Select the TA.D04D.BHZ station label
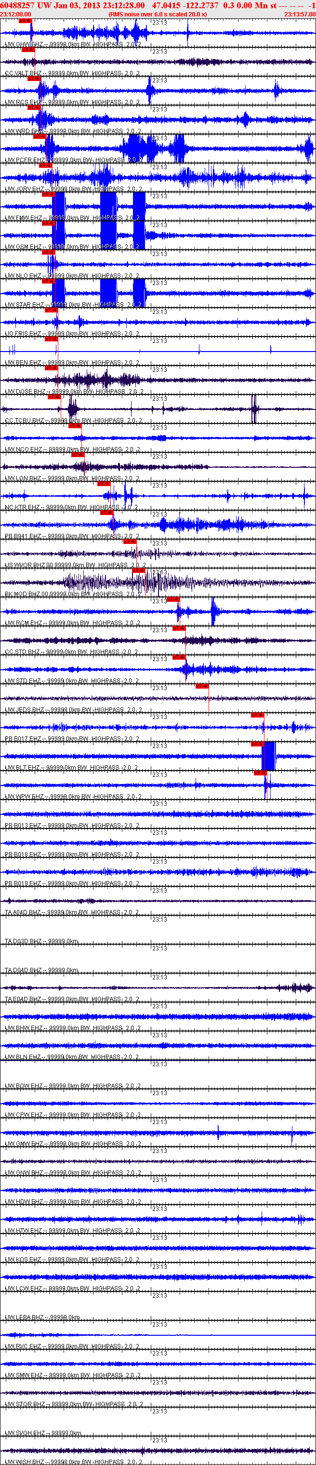Image resolution: width=316 pixels, height=1465 pixels. pyautogui.click(x=41, y=970)
